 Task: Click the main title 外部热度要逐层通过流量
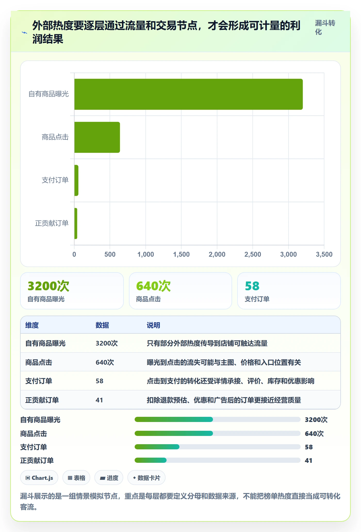166,33
